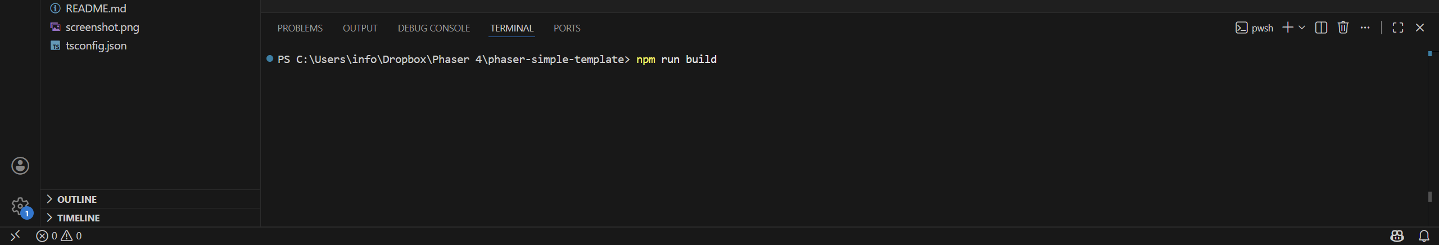The image size is (1439, 245).
Task: Switch to the DEBUG CONSOLE tab
Action: (433, 28)
